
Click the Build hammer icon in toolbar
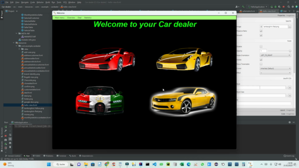point(243,7)
